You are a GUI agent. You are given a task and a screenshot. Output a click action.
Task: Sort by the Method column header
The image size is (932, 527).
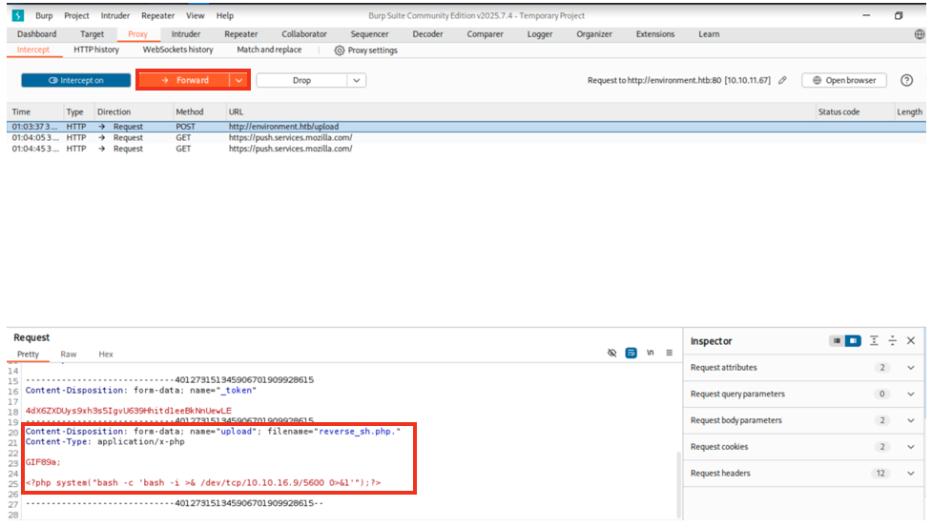point(197,111)
